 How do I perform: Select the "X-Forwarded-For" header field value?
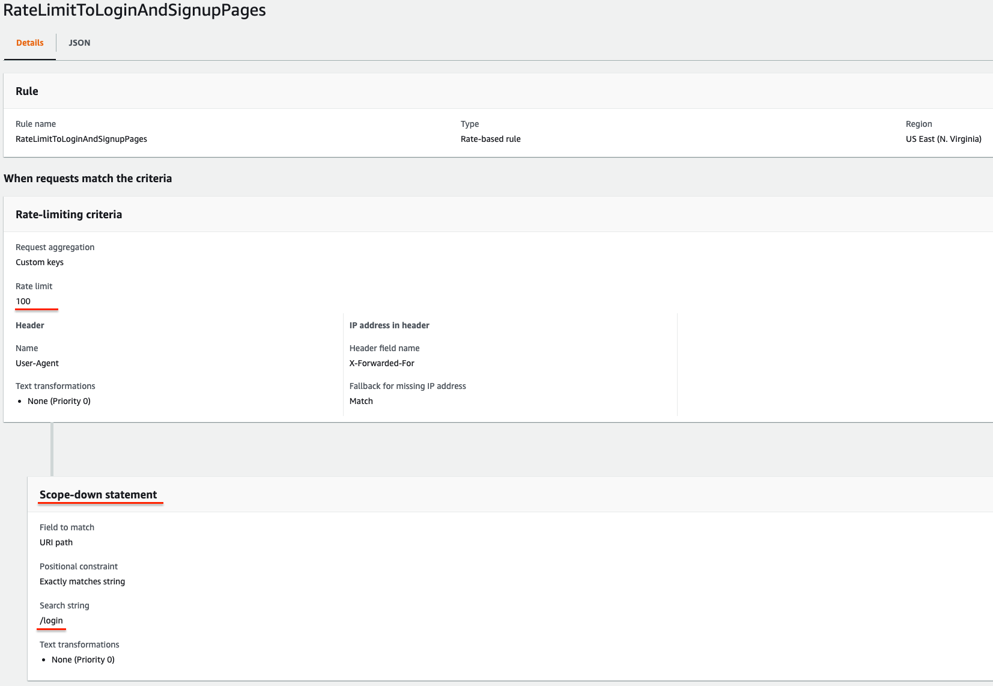[x=382, y=363]
